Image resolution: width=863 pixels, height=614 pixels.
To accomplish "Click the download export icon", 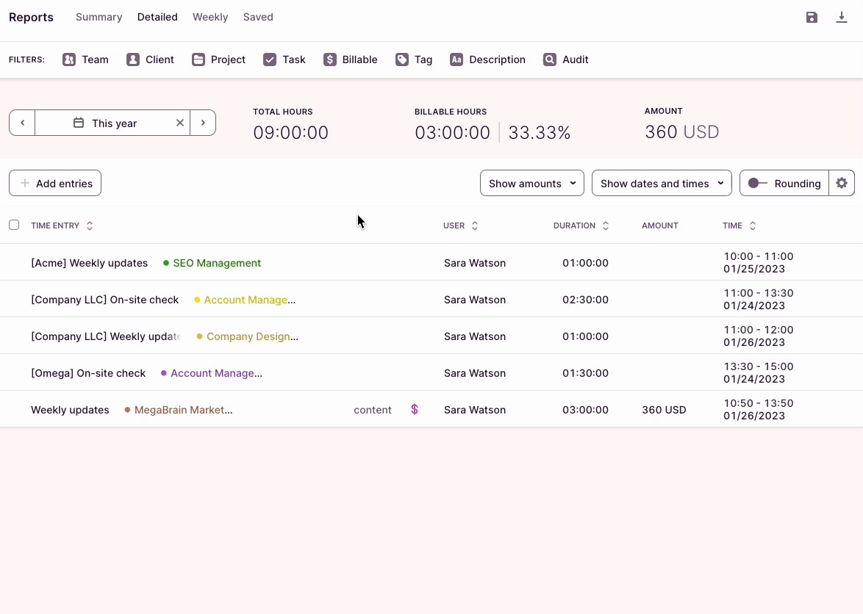I will [x=842, y=18].
